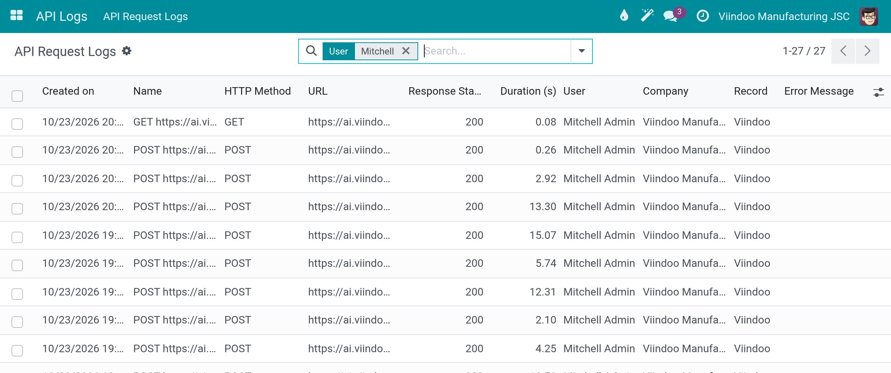Click duration value 2.10

tap(546, 320)
